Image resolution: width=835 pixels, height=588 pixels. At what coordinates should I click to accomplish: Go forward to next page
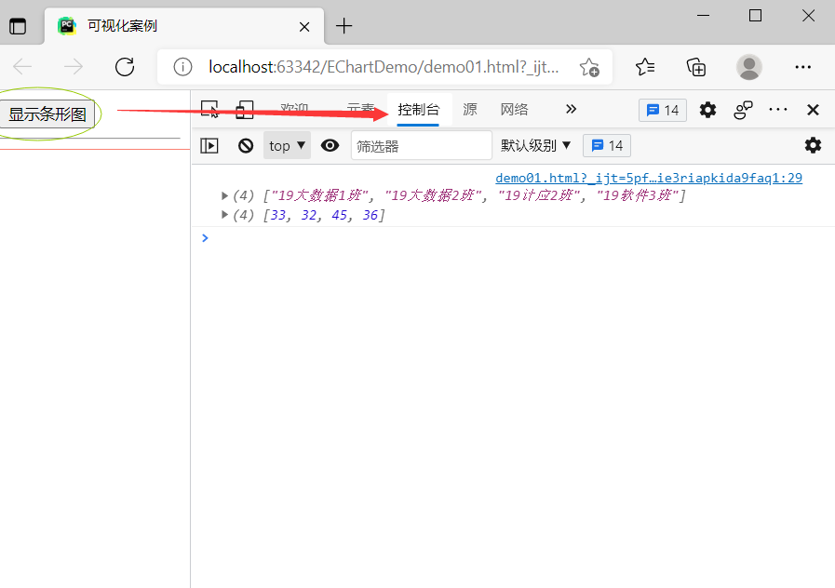tap(74, 67)
